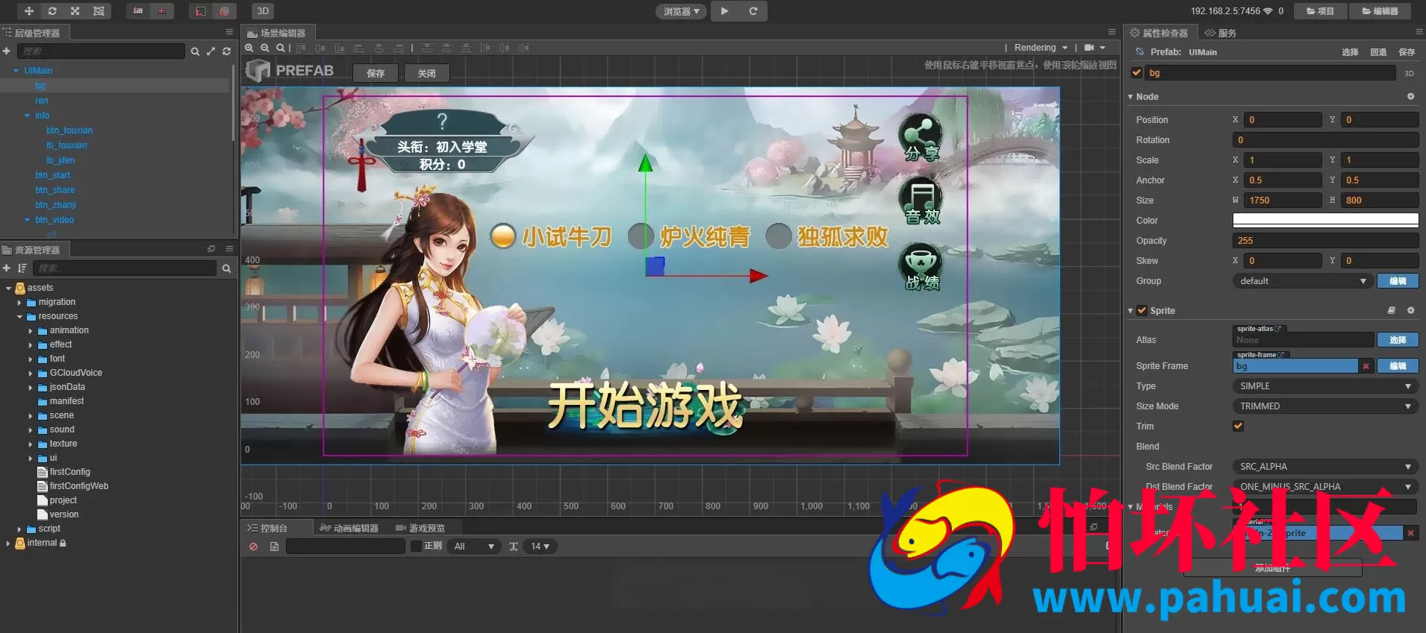Click the add asset plus icon in assets panel

tap(7, 268)
